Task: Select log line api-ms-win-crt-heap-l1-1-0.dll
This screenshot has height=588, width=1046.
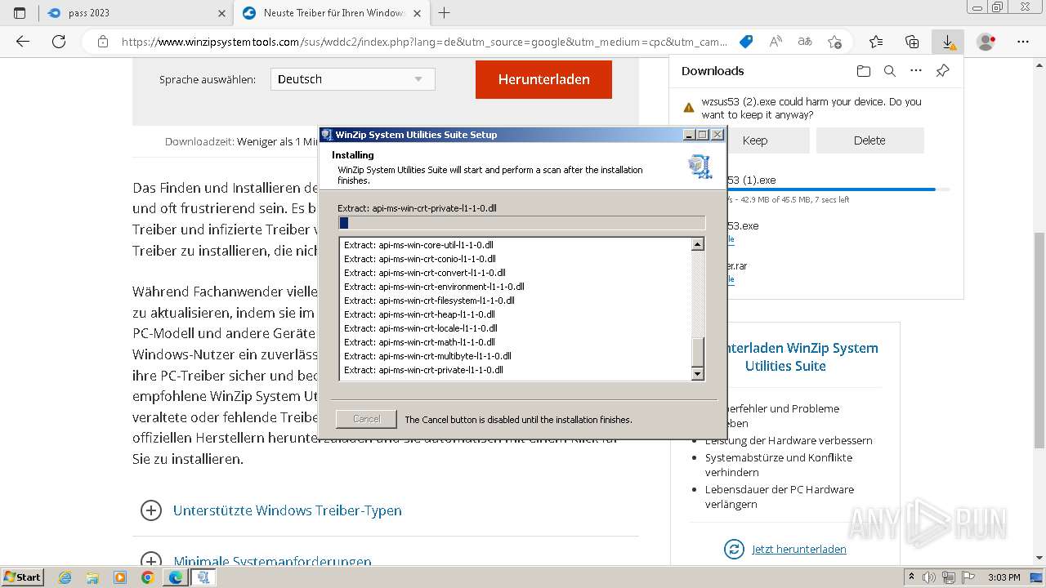Action: click(x=419, y=314)
